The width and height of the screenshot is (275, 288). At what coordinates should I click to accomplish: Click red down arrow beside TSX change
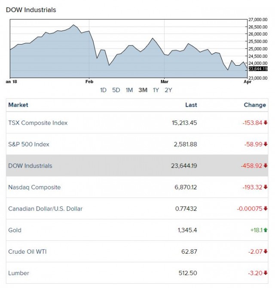266,123
